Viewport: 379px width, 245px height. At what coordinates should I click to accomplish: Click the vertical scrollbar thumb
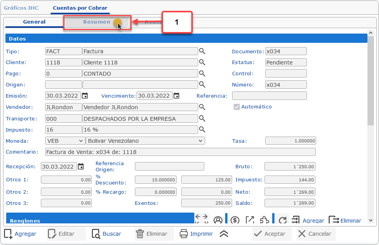[x=371, y=81]
